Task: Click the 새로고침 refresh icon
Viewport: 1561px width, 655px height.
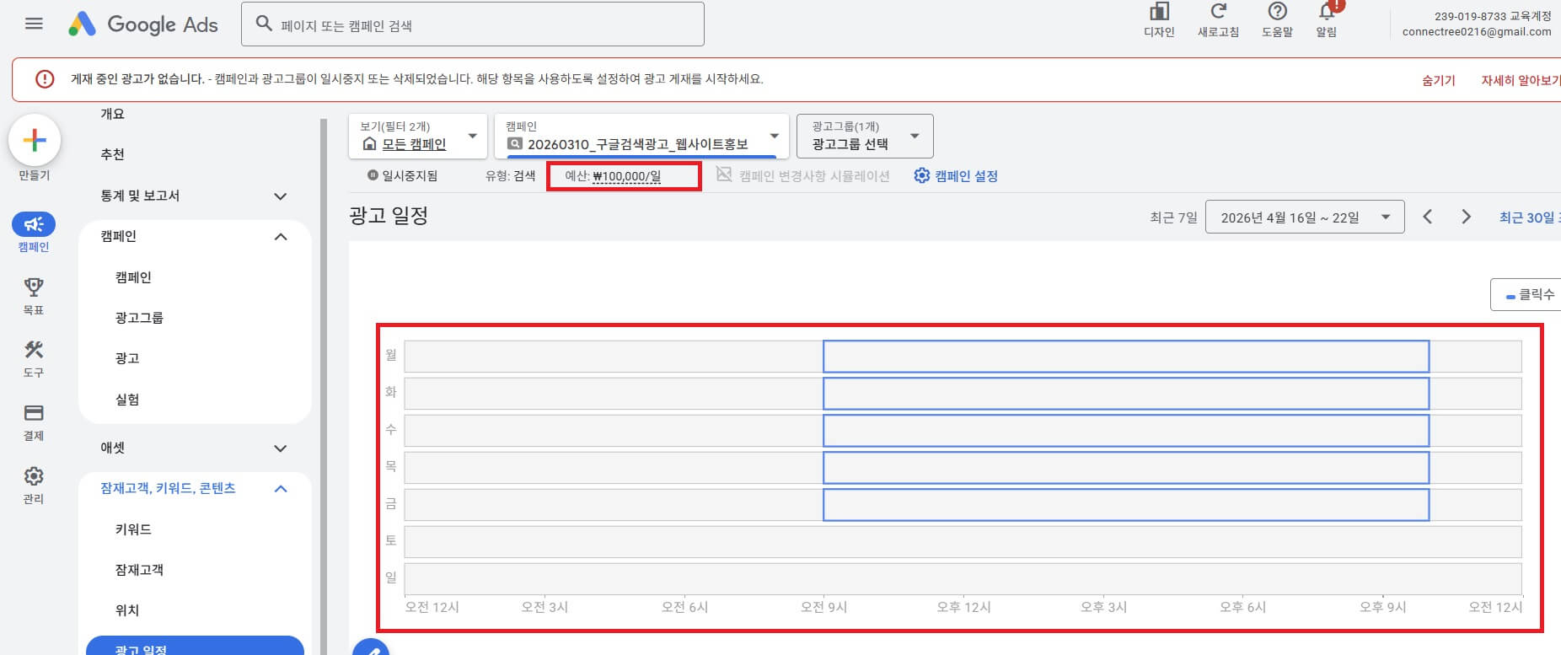Action: coord(1218,12)
